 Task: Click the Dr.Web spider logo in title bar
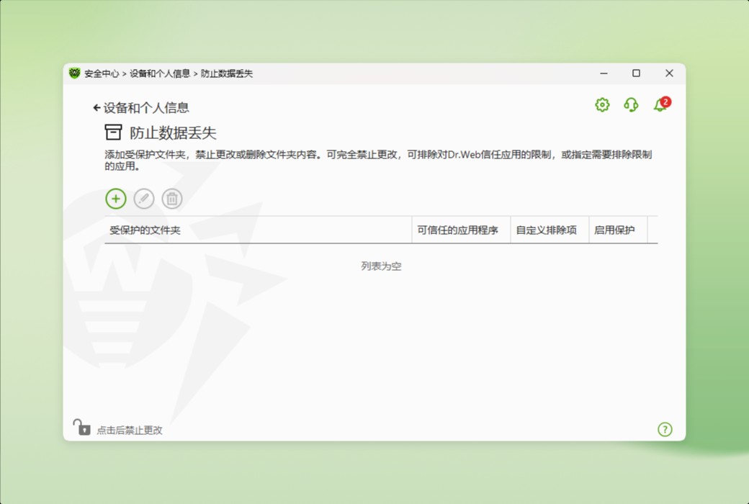pos(76,73)
